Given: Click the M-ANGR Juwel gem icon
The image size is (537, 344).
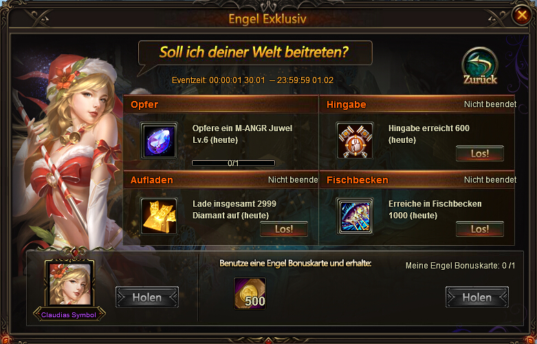Looking at the screenshot, I should pyautogui.click(x=159, y=141).
